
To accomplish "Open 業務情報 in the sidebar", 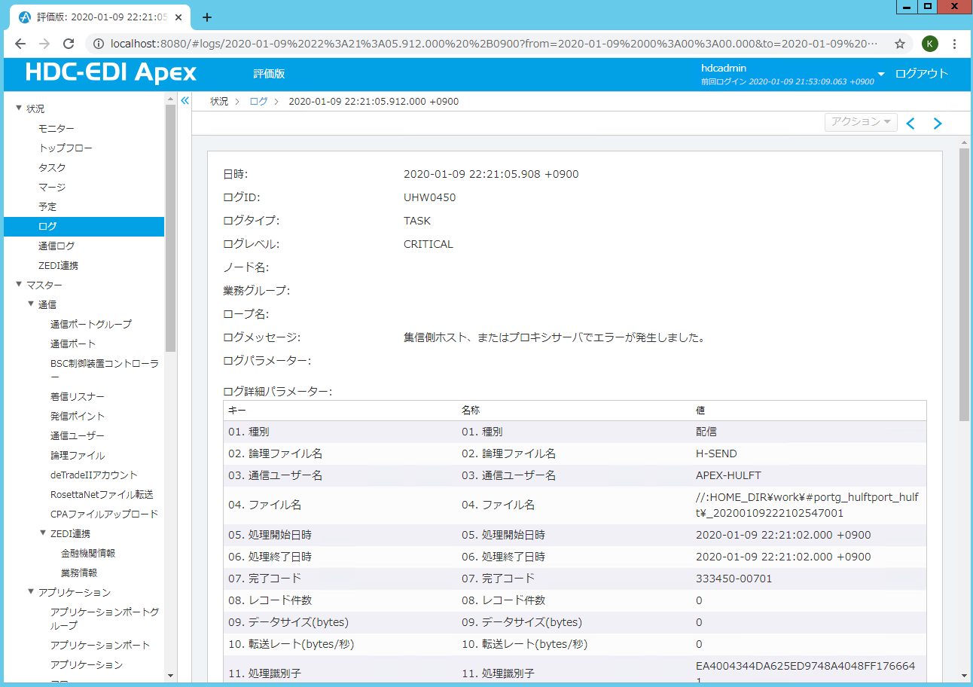I will [x=79, y=572].
